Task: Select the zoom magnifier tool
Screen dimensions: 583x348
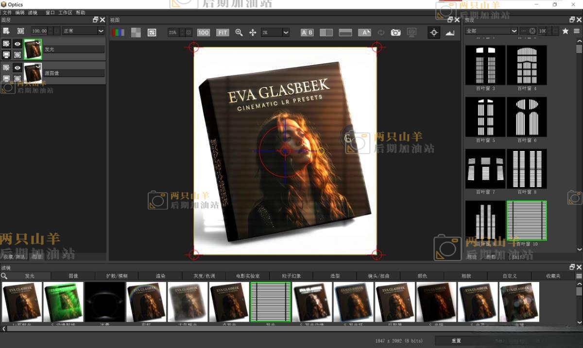Action: (x=239, y=33)
